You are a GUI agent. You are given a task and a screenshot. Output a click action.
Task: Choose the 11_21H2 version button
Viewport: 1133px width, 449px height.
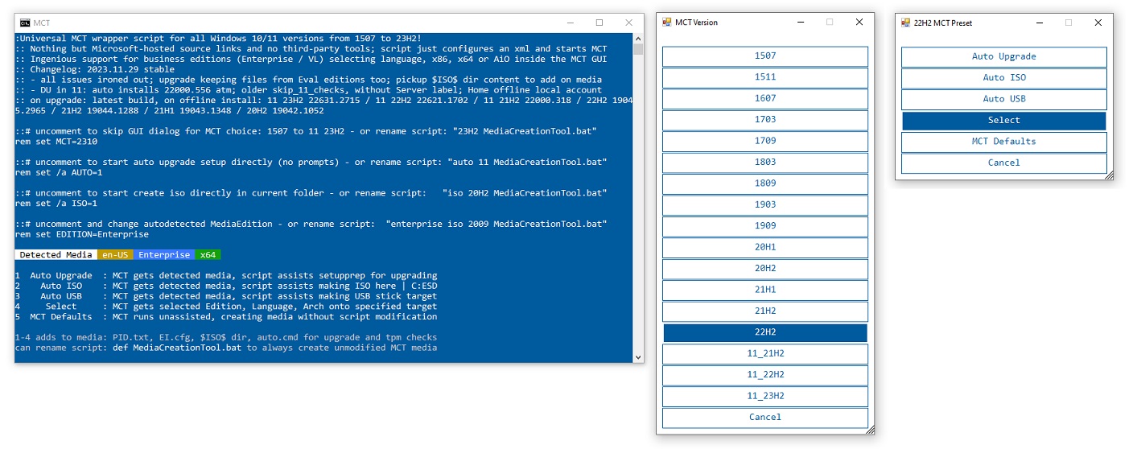[765, 353]
